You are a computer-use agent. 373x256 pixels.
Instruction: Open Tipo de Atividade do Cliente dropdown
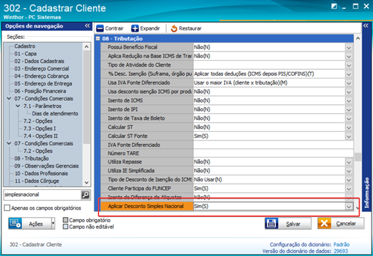[349, 65]
